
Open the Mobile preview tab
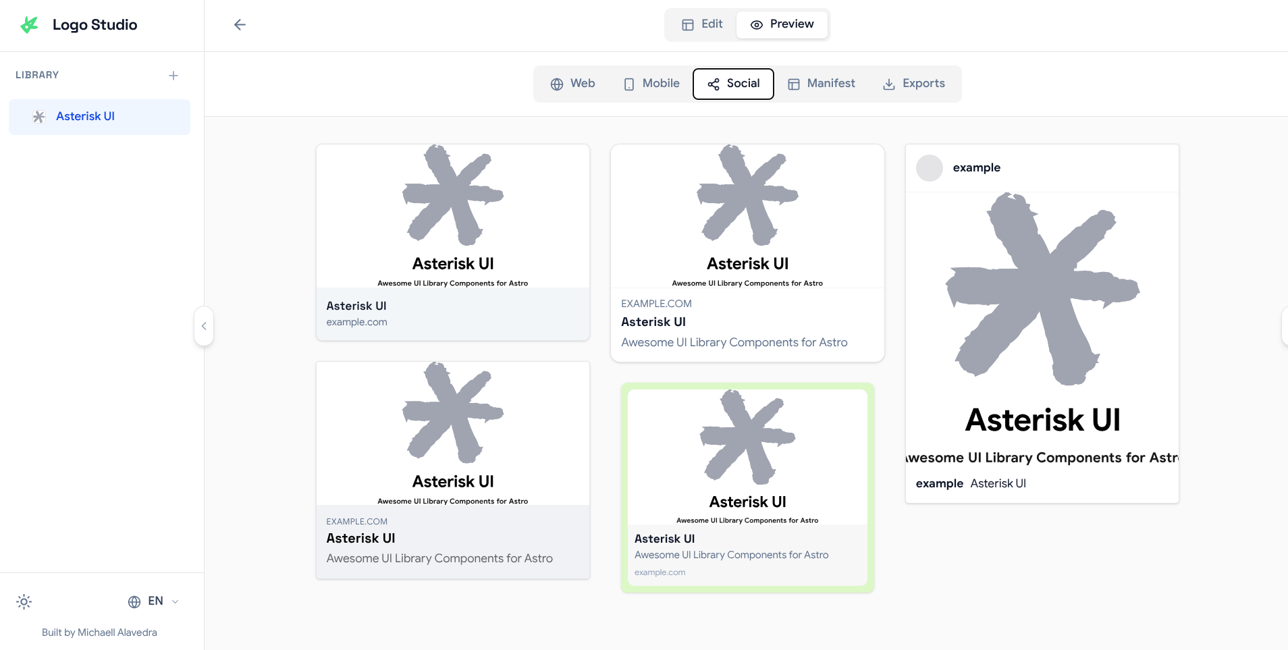click(651, 84)
